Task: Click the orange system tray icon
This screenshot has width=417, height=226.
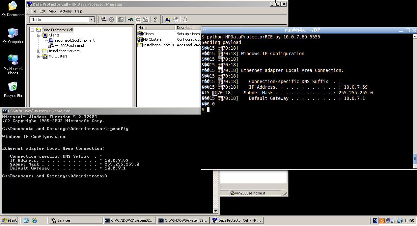Action: click(382, 220)
